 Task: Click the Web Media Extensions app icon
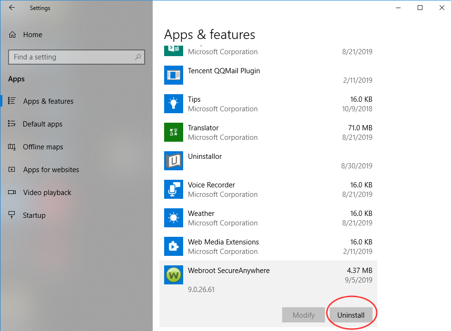pos(174,246)
